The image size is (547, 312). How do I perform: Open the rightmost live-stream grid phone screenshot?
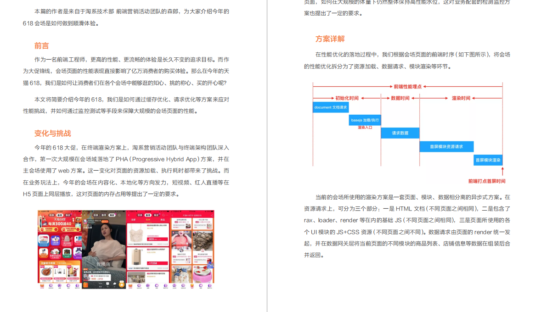(192, 249)
